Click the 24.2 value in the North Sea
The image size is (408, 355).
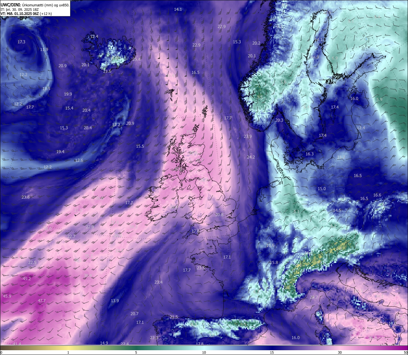(251, 157)
